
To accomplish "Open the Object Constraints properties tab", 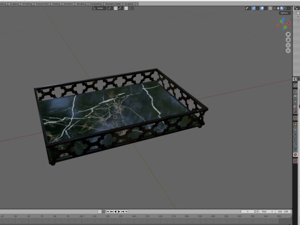I will (x=296, y=144).
